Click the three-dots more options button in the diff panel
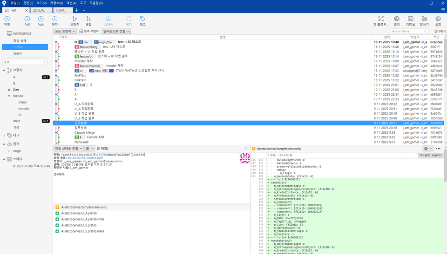 point(438,149)
